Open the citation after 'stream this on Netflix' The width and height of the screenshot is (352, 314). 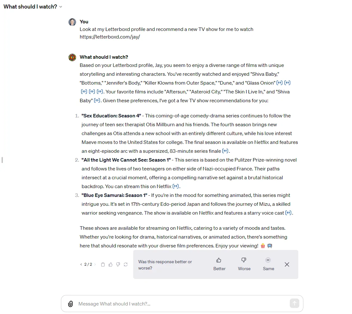(176, 186)
